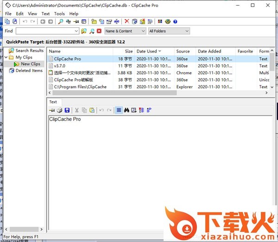
Task: Click the main toolbar pin icon
Action: tap(76, 21)
